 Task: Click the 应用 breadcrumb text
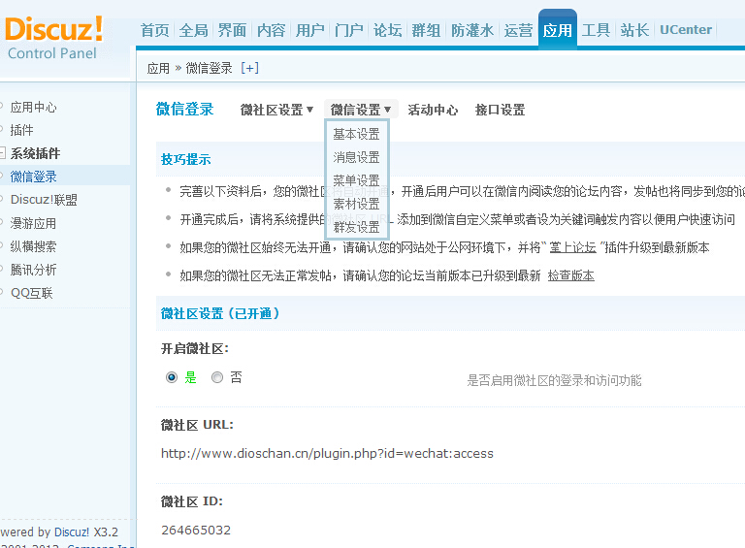(158, 68)
